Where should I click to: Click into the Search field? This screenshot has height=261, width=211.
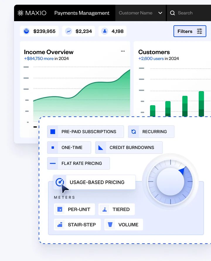tap(189, 13)
